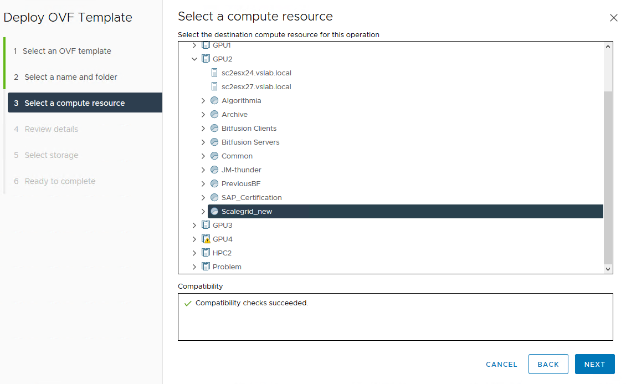626x384 pixels.
Task: Click the NEXT button
Action: point(594,364)
